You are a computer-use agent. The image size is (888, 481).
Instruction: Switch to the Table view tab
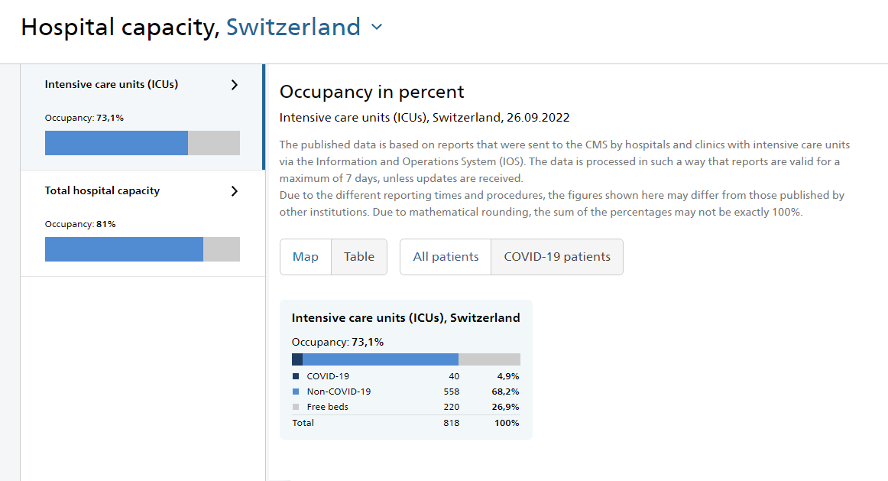pos(359,257)
